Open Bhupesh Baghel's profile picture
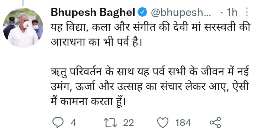Viewport: 255px width, 134px height. [x=23, y=27]
